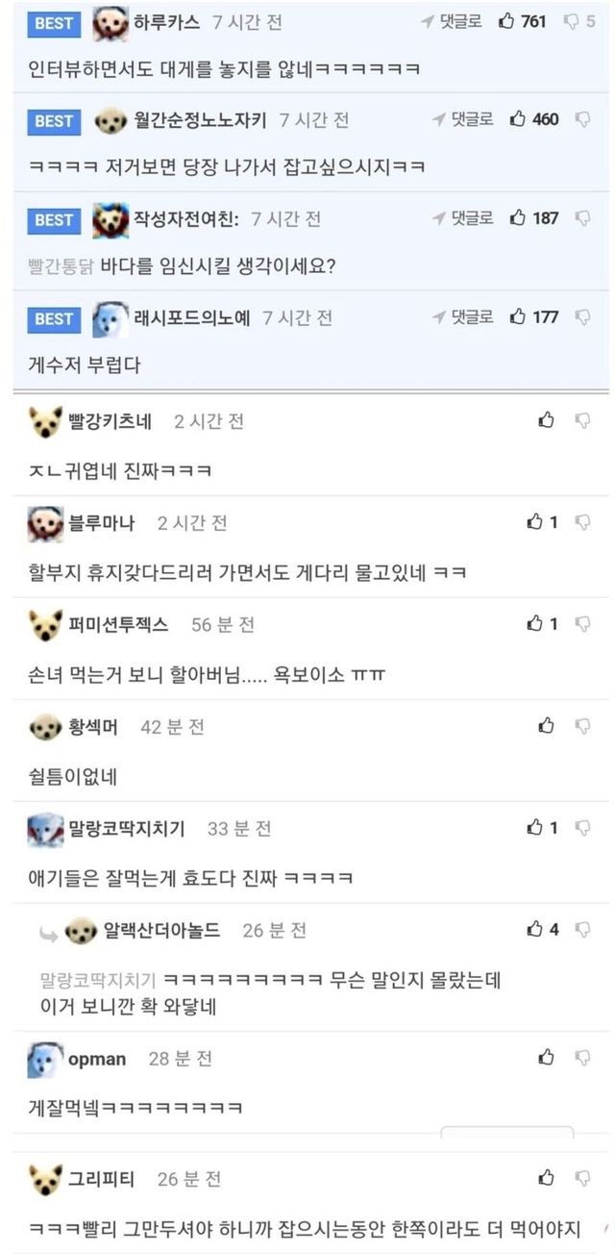Thumbs-up 황섹머's comment
Image resolution: width=615 pixels, height=1254 pixels.
tap(547, 726)
